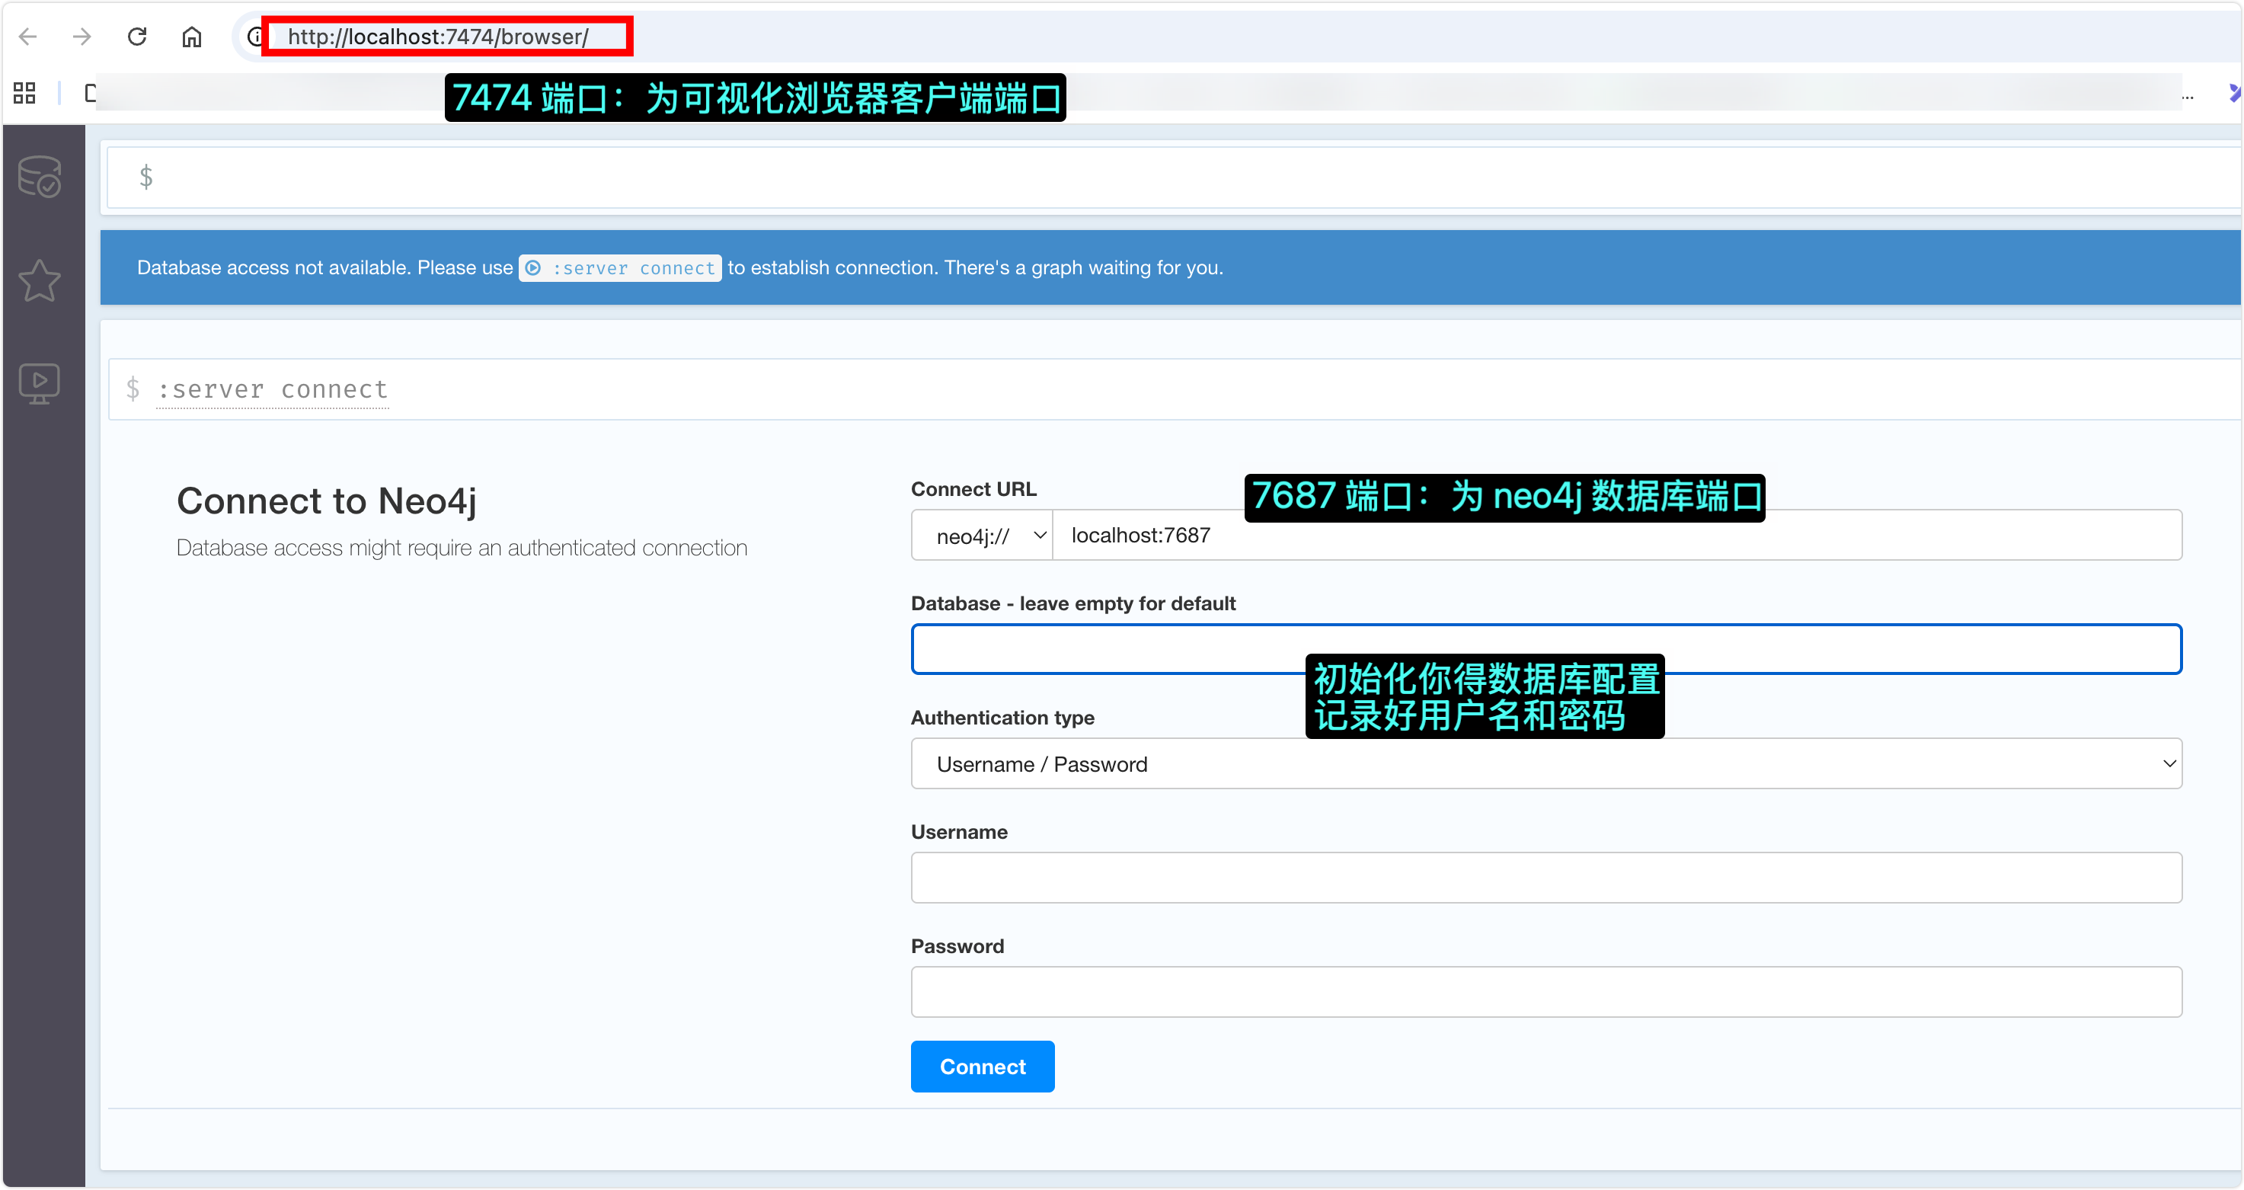The width and height of the screenshot is (2244, 1190).
Task: Click the Connect URL host field localhost:7687
Action: pos(1617,536)
